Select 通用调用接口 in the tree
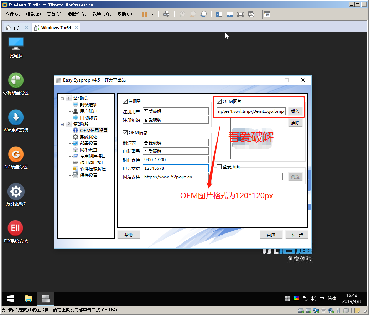The image size is (369, 315). pos(93,163)
